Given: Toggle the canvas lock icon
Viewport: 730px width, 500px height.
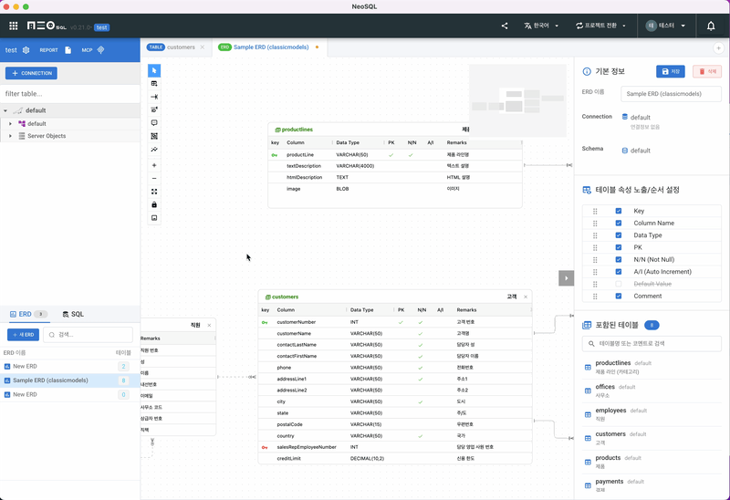Looking at the screenshot, I should pos(154,204).
